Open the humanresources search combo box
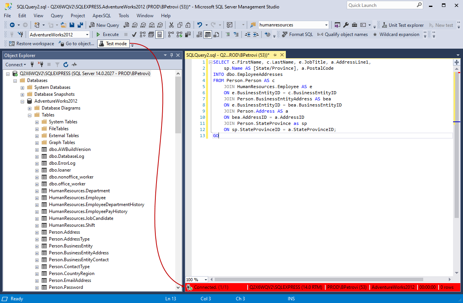This screenshot has width=463, height=303. click(326, 25)
